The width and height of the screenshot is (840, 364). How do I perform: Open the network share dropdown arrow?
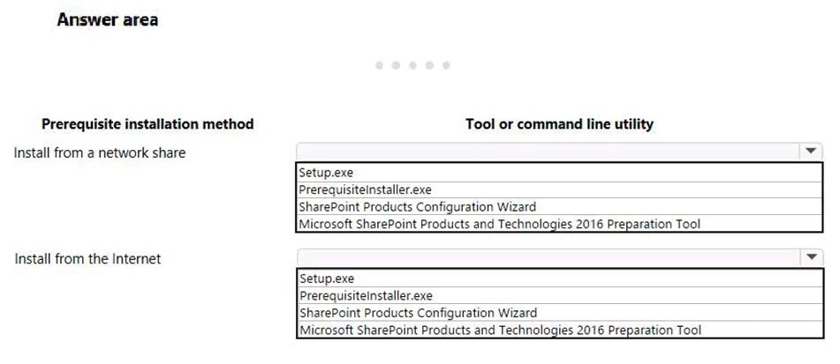tap(811, 152)
